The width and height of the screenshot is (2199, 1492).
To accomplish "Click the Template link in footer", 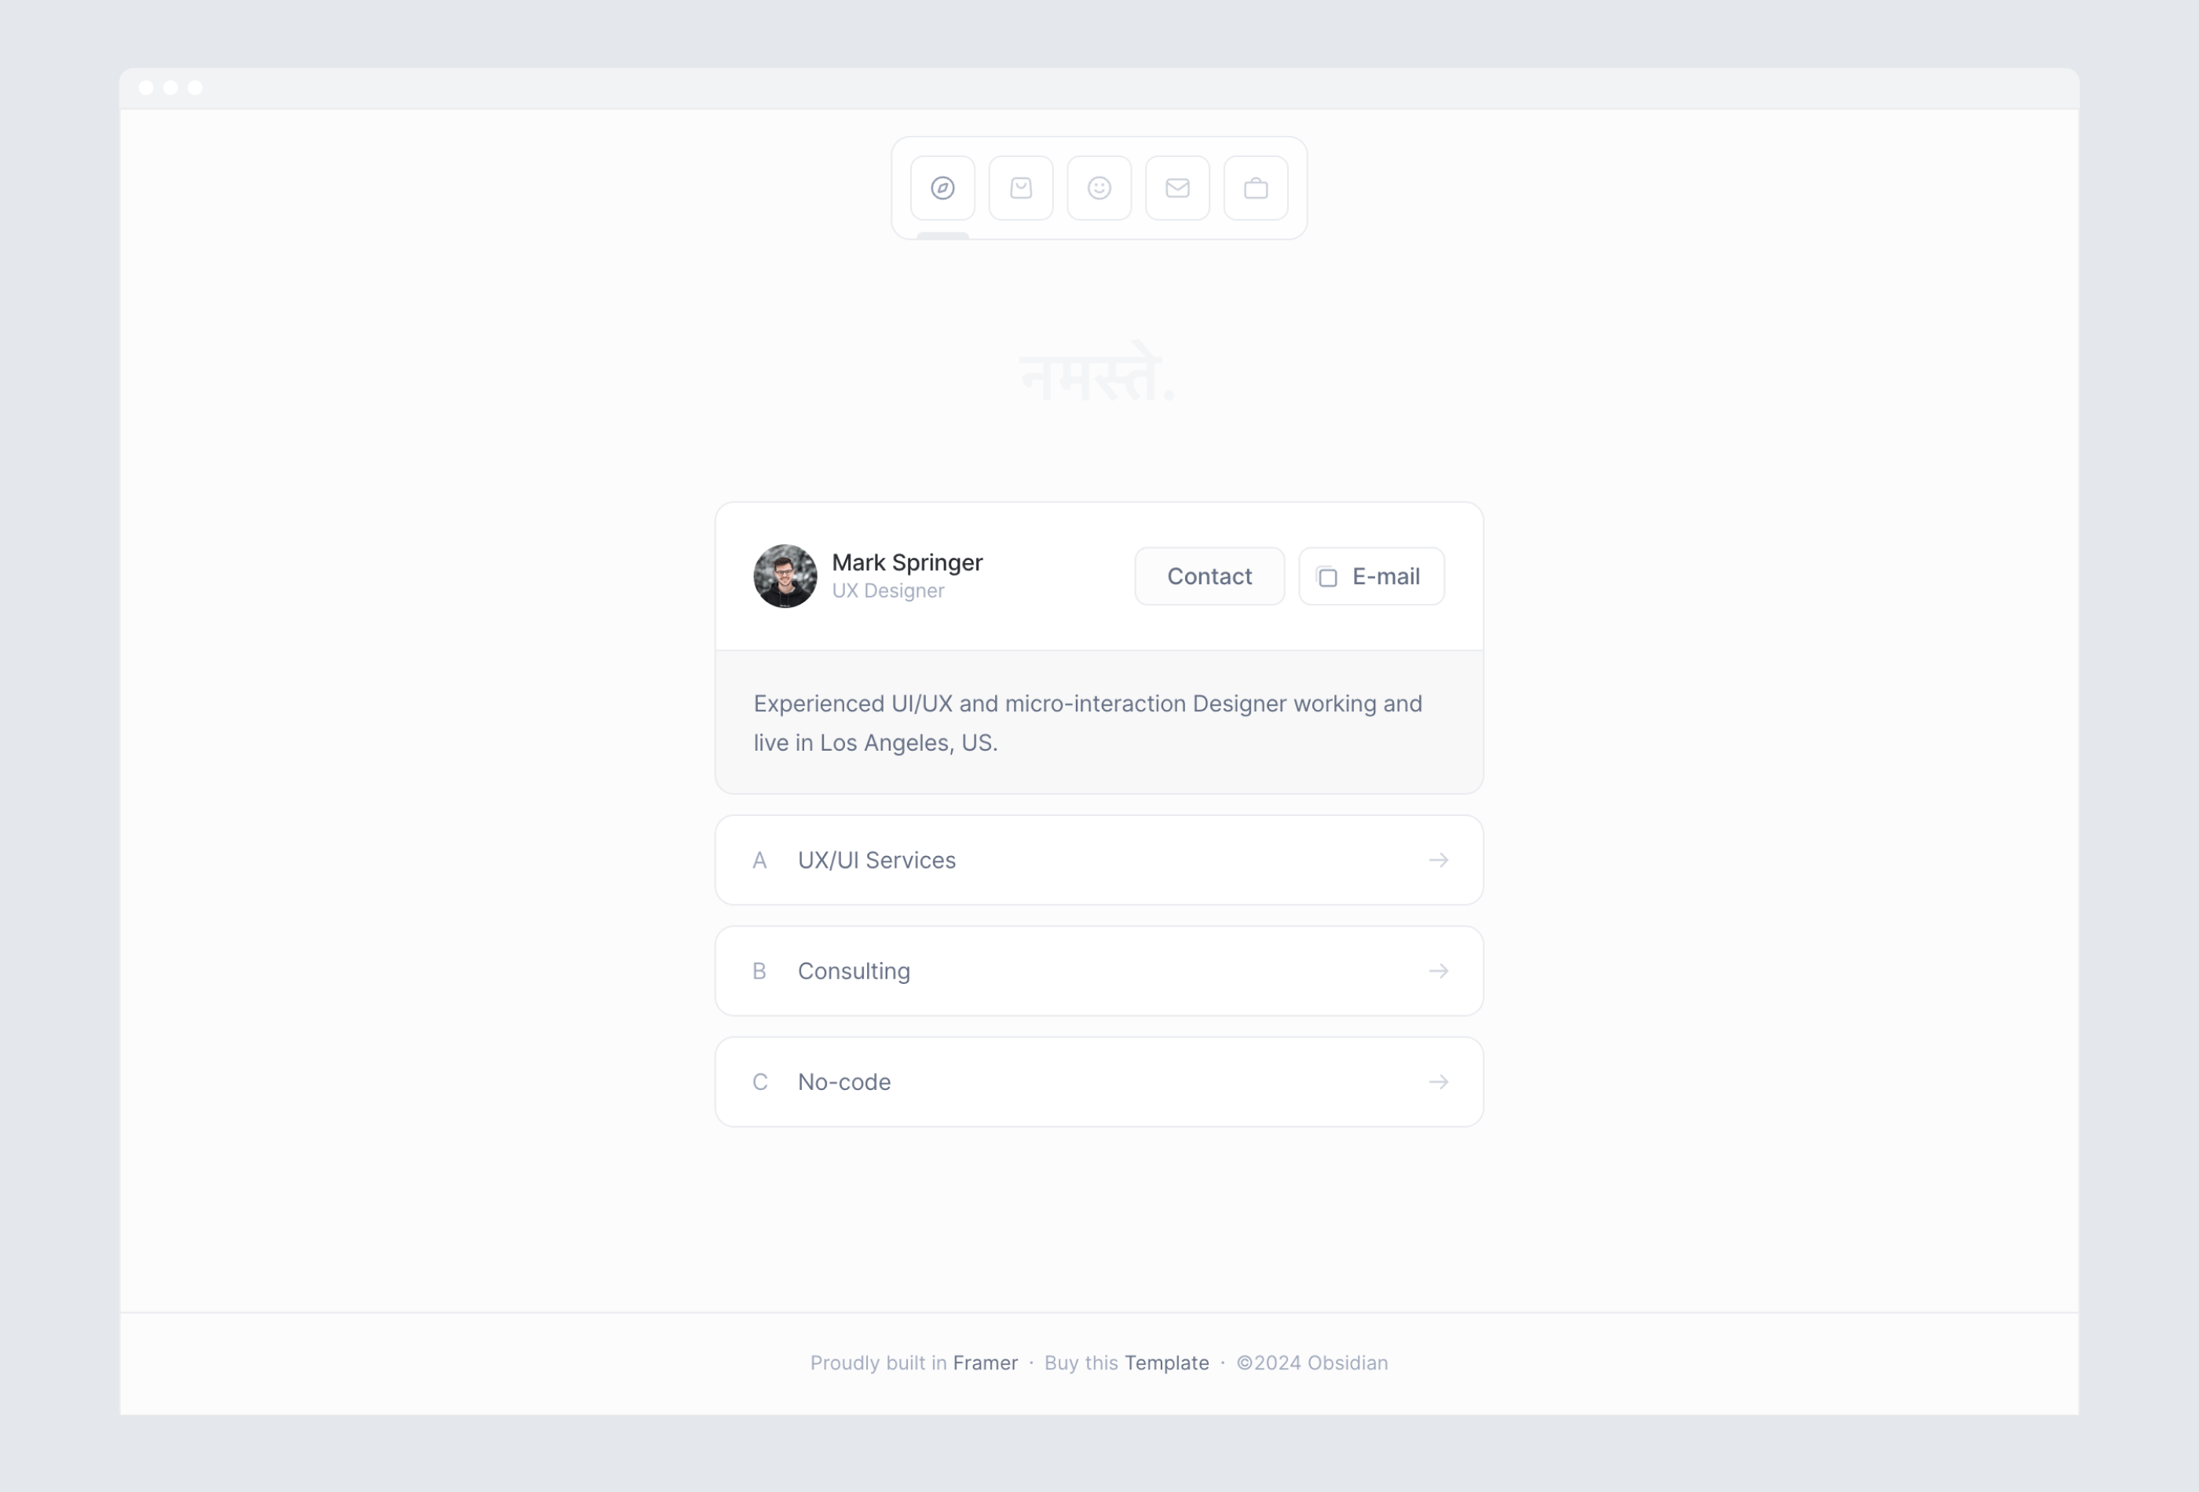I will click(1165, 1362).
